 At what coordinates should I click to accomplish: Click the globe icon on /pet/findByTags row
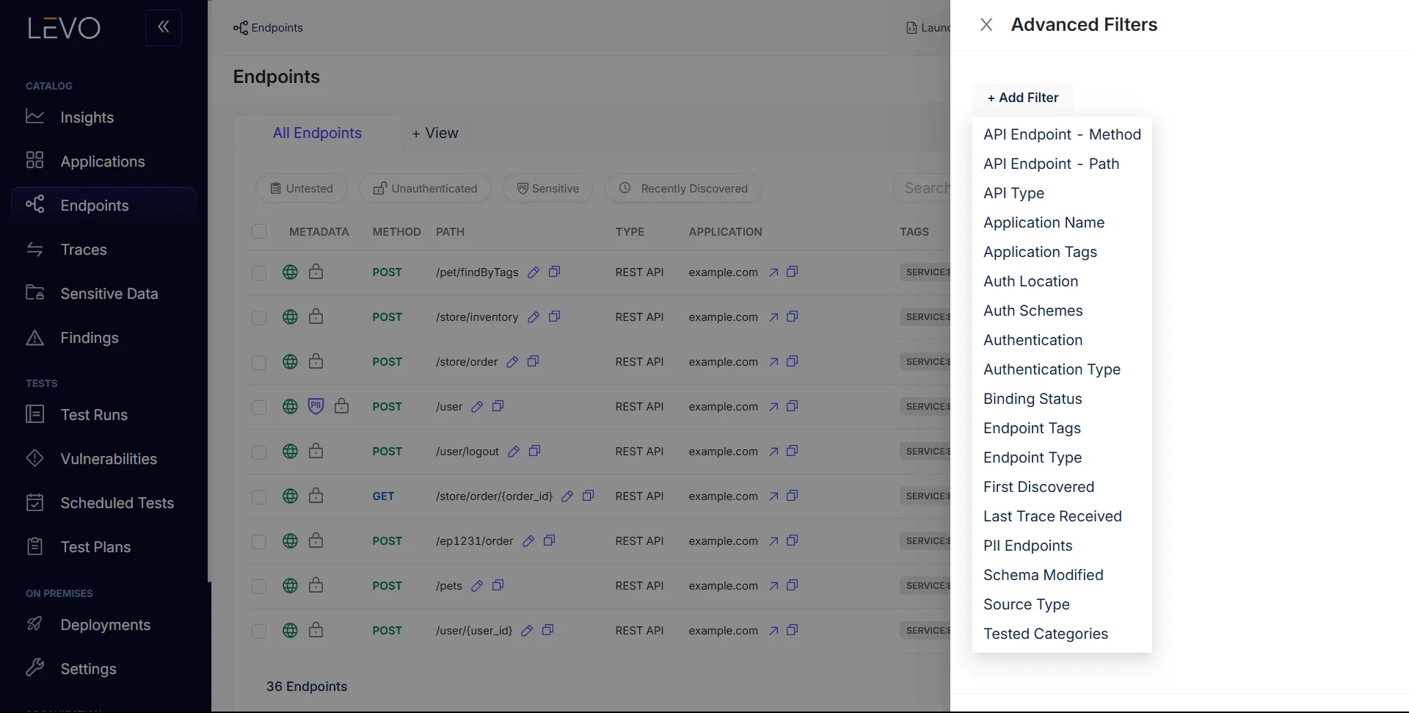pos(289,272)
